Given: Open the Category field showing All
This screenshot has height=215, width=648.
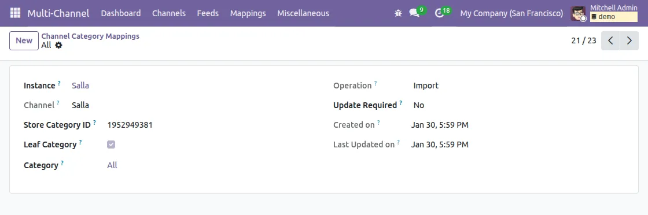Looking at the screenshot, I should [112, 165].
